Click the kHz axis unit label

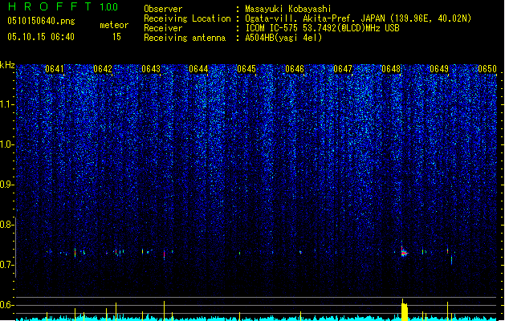coord(7,65)
